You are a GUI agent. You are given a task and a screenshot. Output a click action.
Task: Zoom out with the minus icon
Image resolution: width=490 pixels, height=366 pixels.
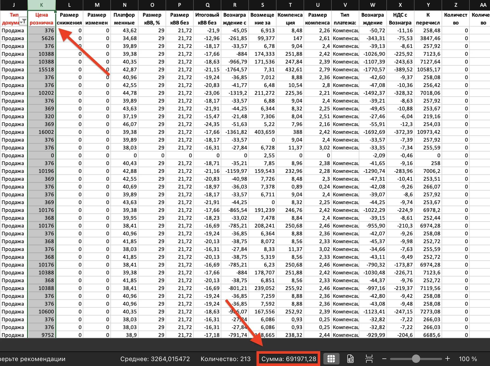pos(384,359)
